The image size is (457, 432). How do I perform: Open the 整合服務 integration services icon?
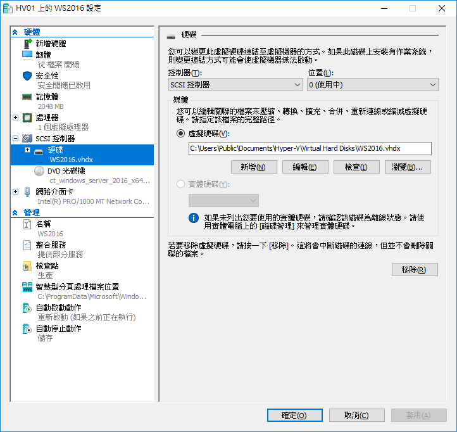click(x=27, y=245)
